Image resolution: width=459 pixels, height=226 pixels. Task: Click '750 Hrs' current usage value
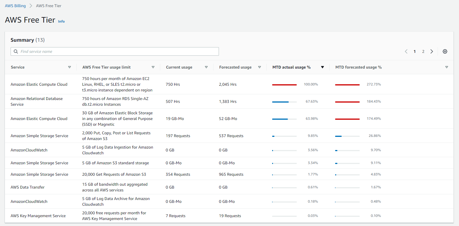coord(173,84)
